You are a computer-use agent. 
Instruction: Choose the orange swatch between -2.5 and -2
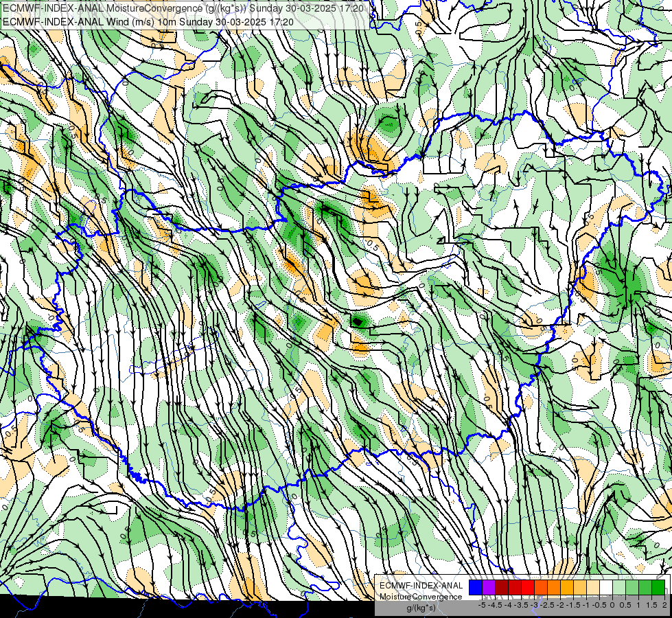[554, 588]
